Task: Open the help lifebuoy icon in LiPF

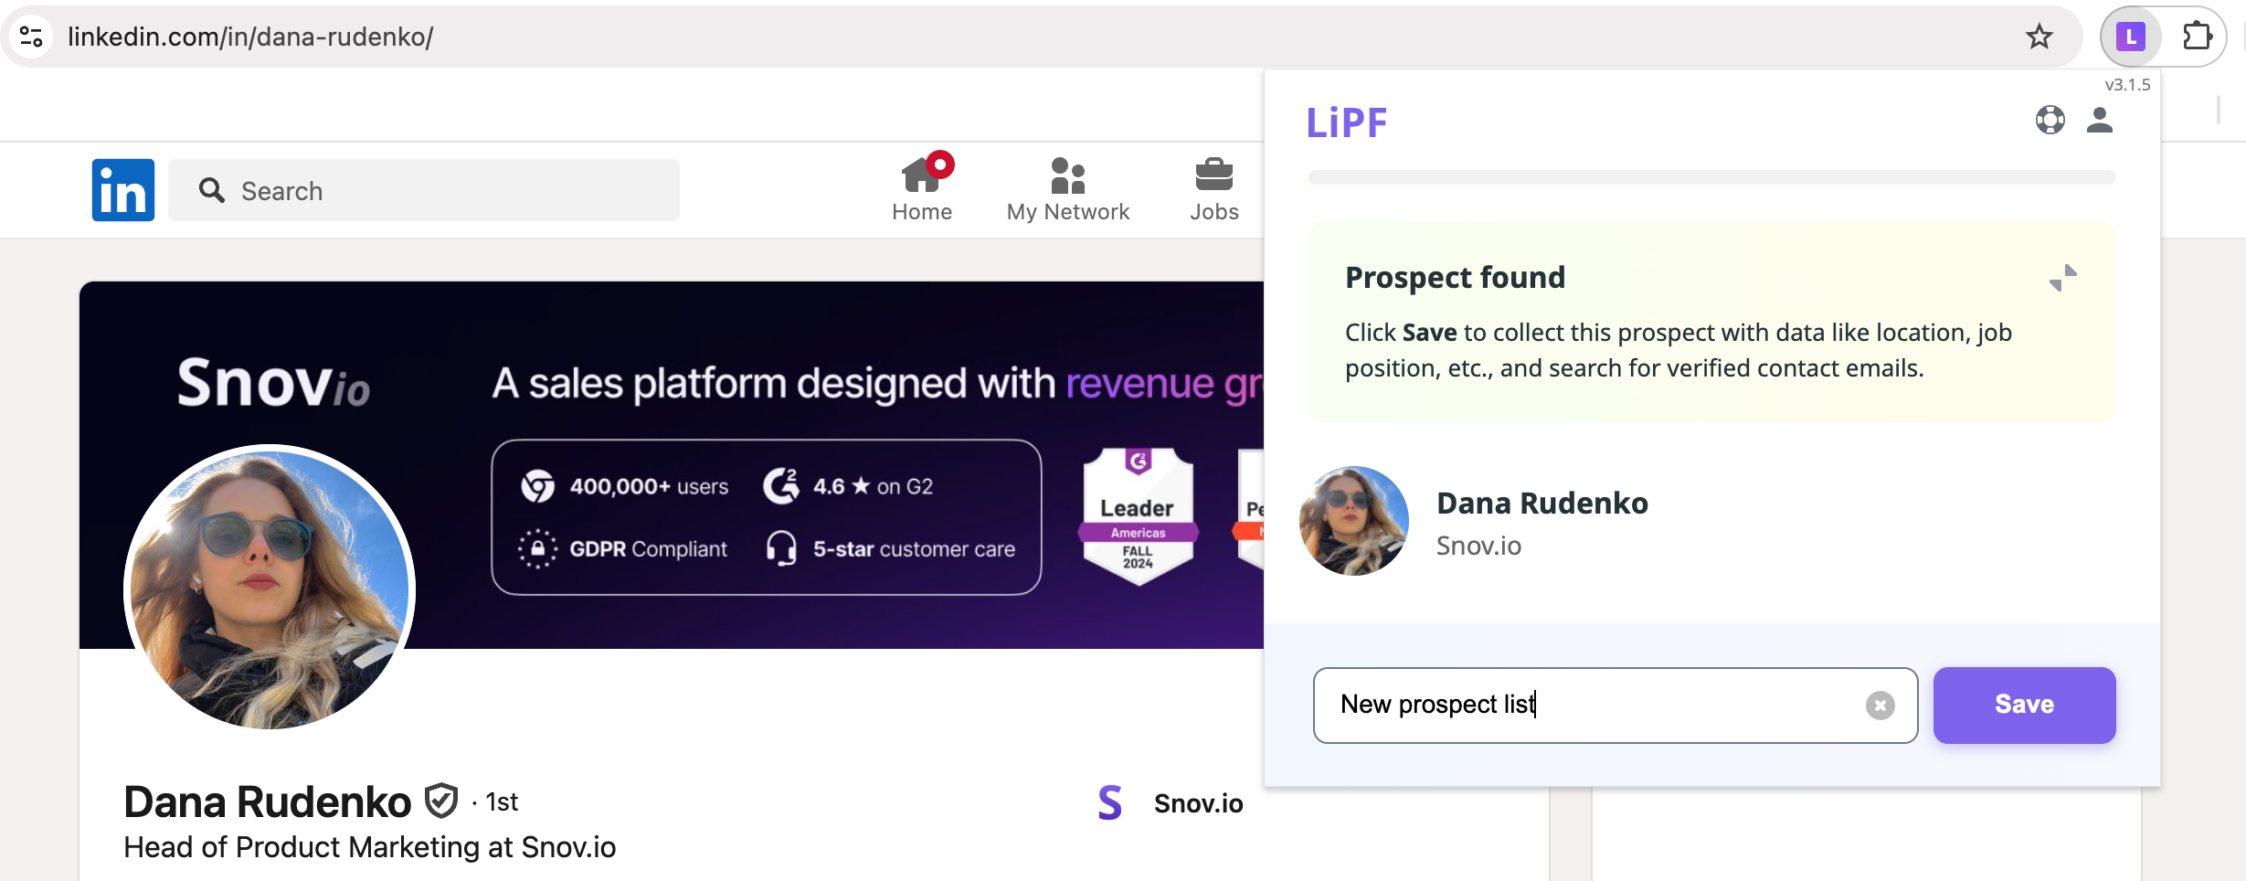Action: point(2050,120)
